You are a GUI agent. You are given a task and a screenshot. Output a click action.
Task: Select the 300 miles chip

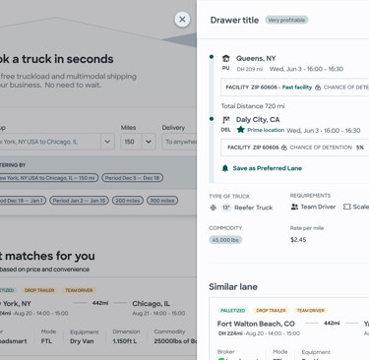pos(162,201)
